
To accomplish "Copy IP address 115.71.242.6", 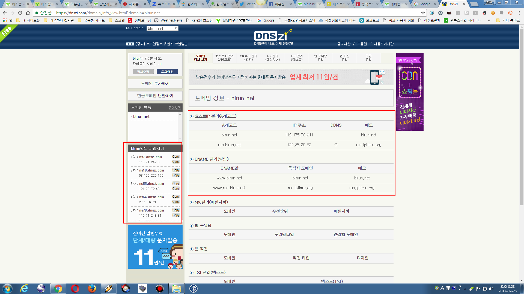I will coord(176,162).
